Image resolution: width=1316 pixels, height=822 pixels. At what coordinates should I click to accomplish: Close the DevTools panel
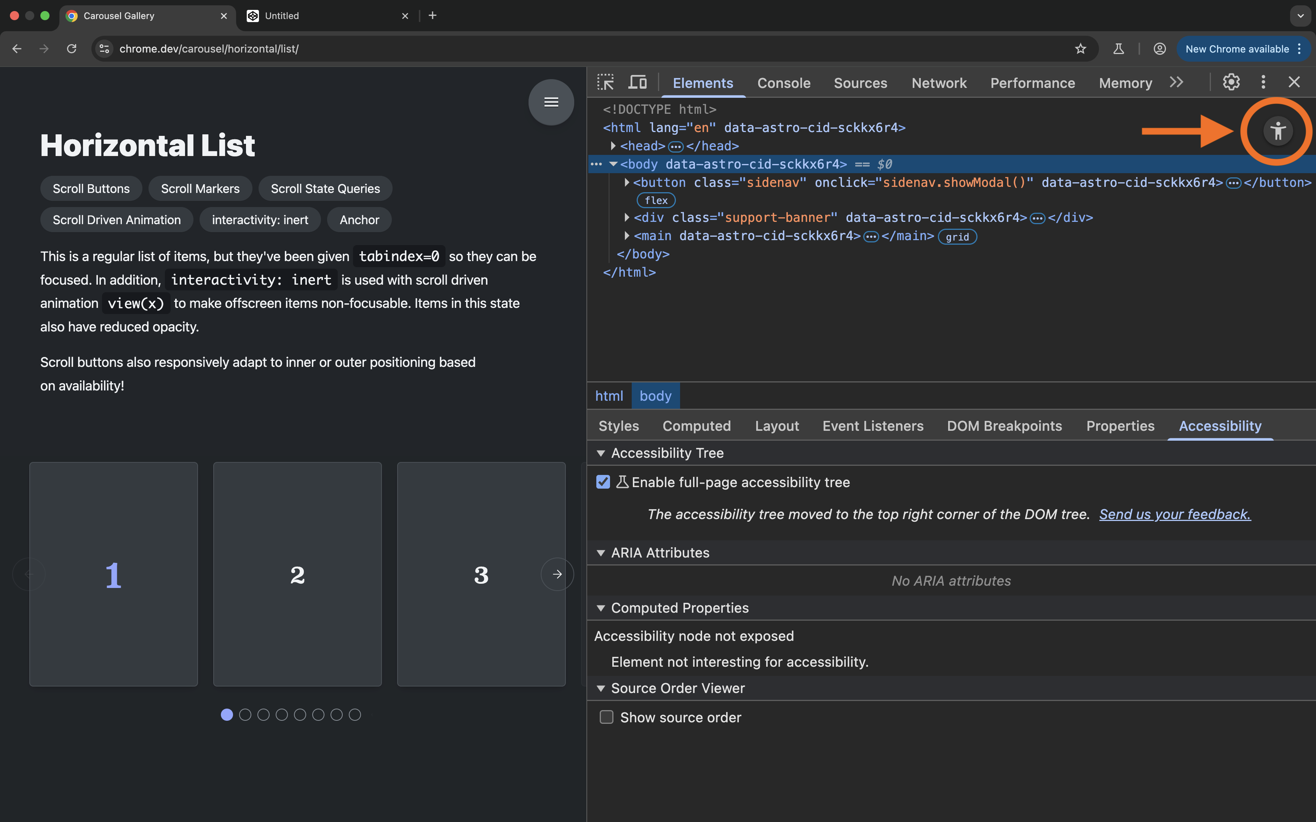coord(1294,82)
